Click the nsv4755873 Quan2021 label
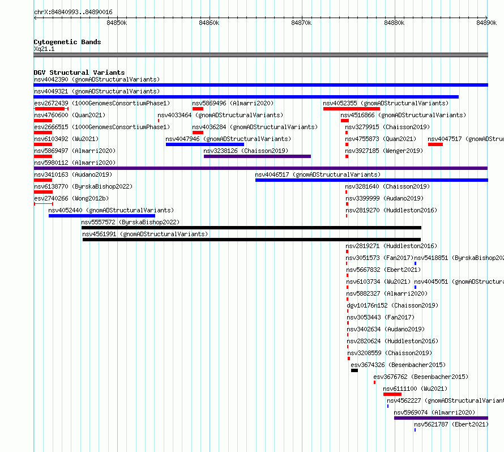 pos(381,139)
